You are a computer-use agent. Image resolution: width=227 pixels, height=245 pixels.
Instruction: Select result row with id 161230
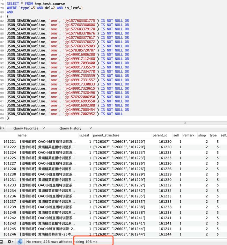pyautogui.click(x=113, y=175)
